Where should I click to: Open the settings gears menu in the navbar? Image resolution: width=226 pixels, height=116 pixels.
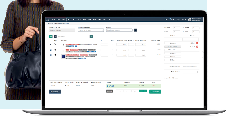(x=184, y=20)
